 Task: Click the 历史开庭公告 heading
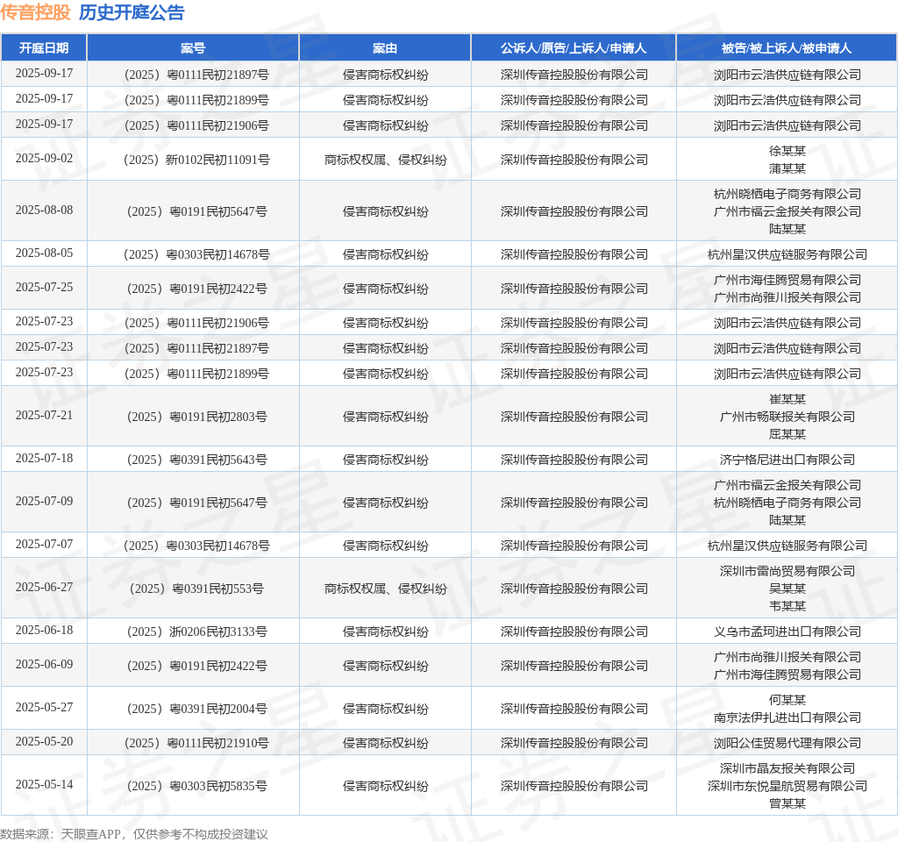tap(132, 12)
